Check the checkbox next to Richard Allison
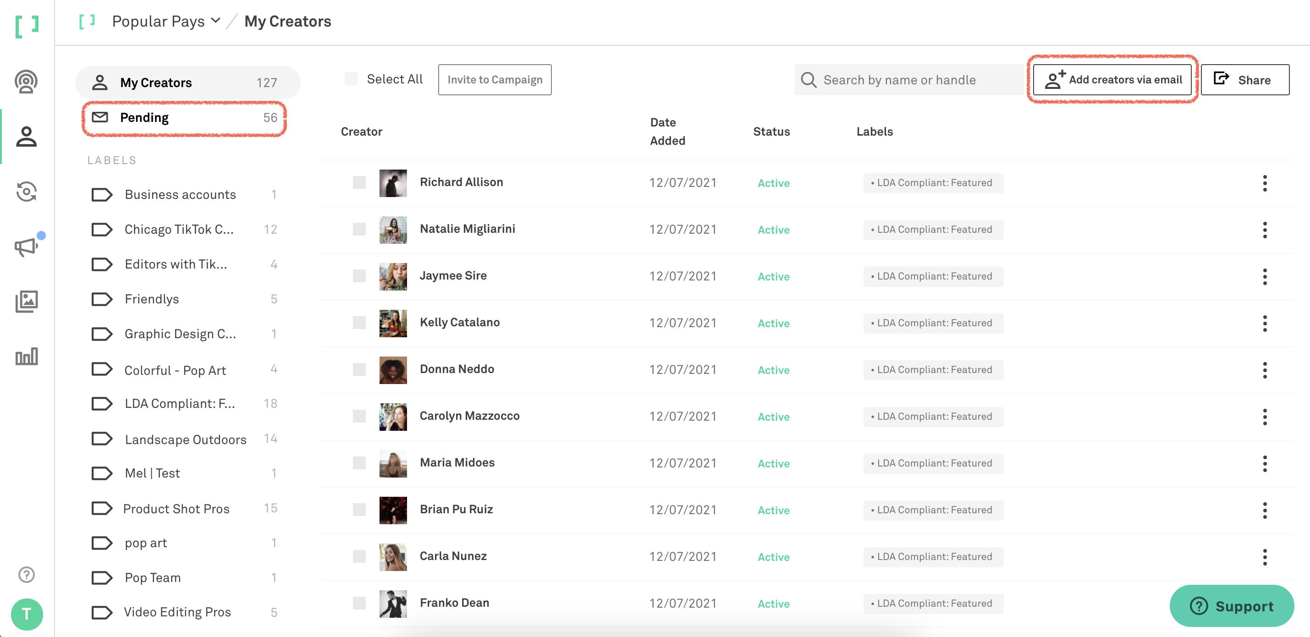This screenshot has height=637, width=1310. tap(359, 183)
